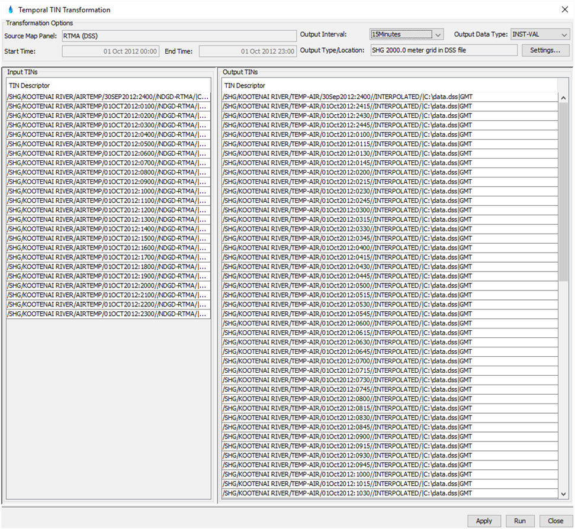
Task: Close the Temporal TIN Transformation dialog
Action: pos(563,9)
